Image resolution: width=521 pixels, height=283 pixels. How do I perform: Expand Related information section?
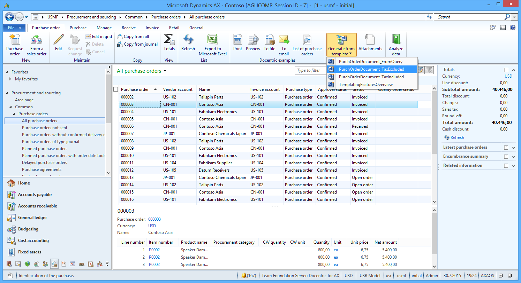pos(513,166)
